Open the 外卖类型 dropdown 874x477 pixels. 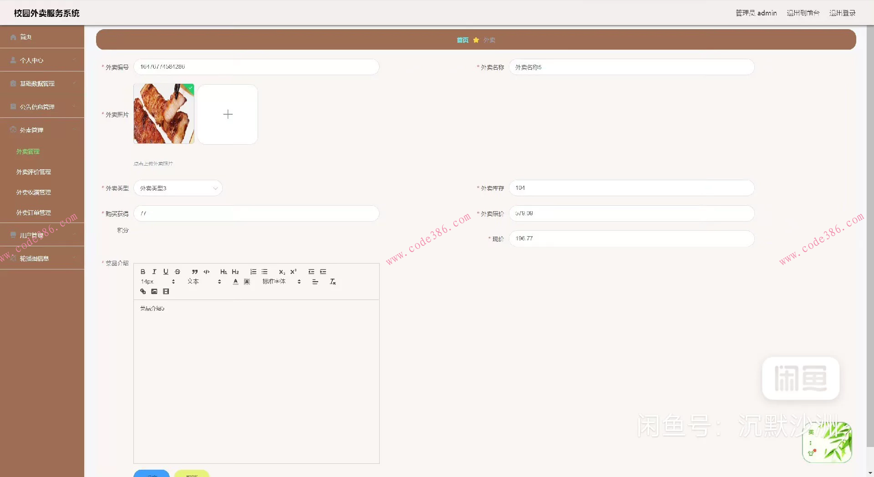[x=178, y=188]
